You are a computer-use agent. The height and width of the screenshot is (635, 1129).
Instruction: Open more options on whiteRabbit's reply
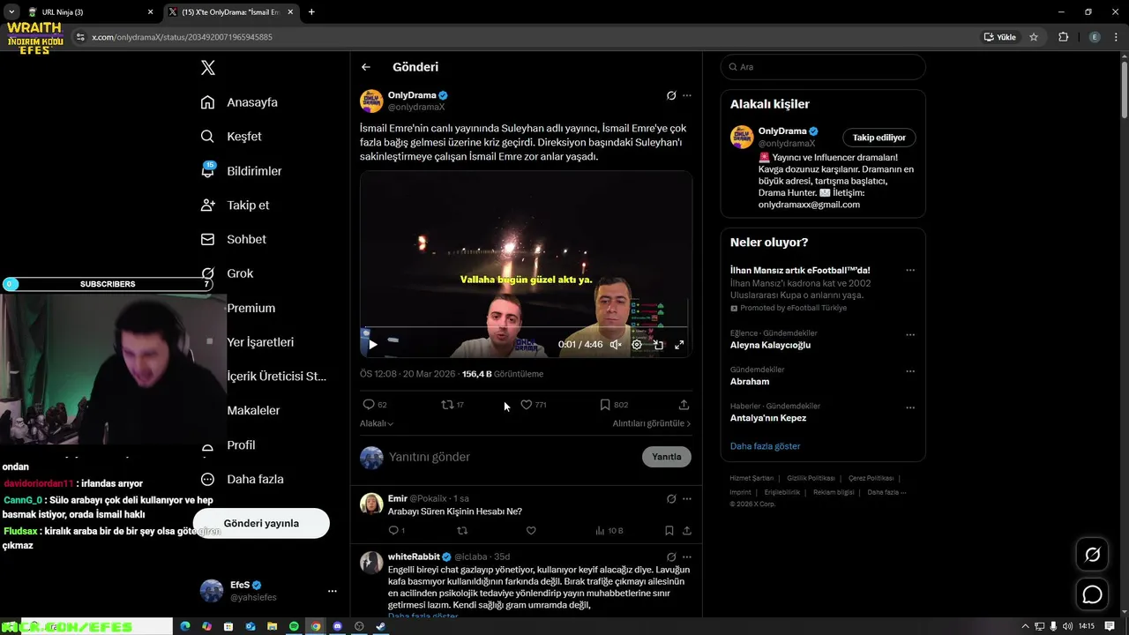coord(687,557)
